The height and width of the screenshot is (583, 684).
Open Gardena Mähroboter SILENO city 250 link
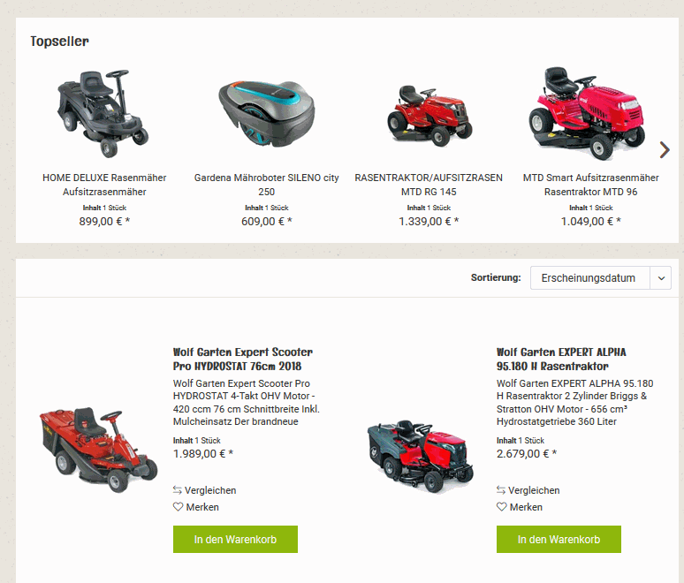267,185
